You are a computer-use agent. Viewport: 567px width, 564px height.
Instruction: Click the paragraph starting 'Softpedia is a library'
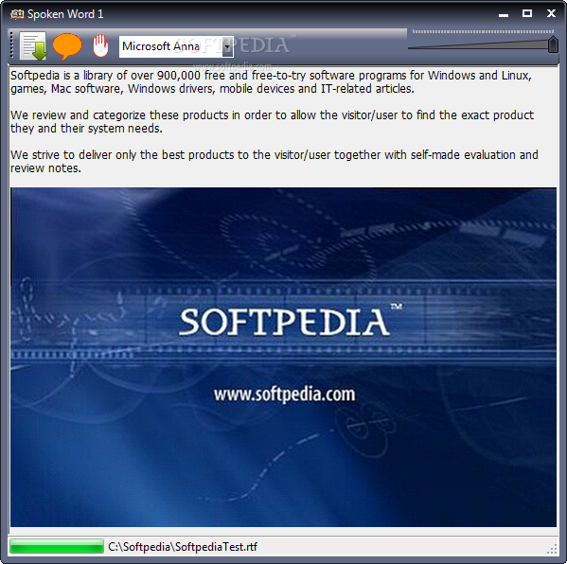271,82
